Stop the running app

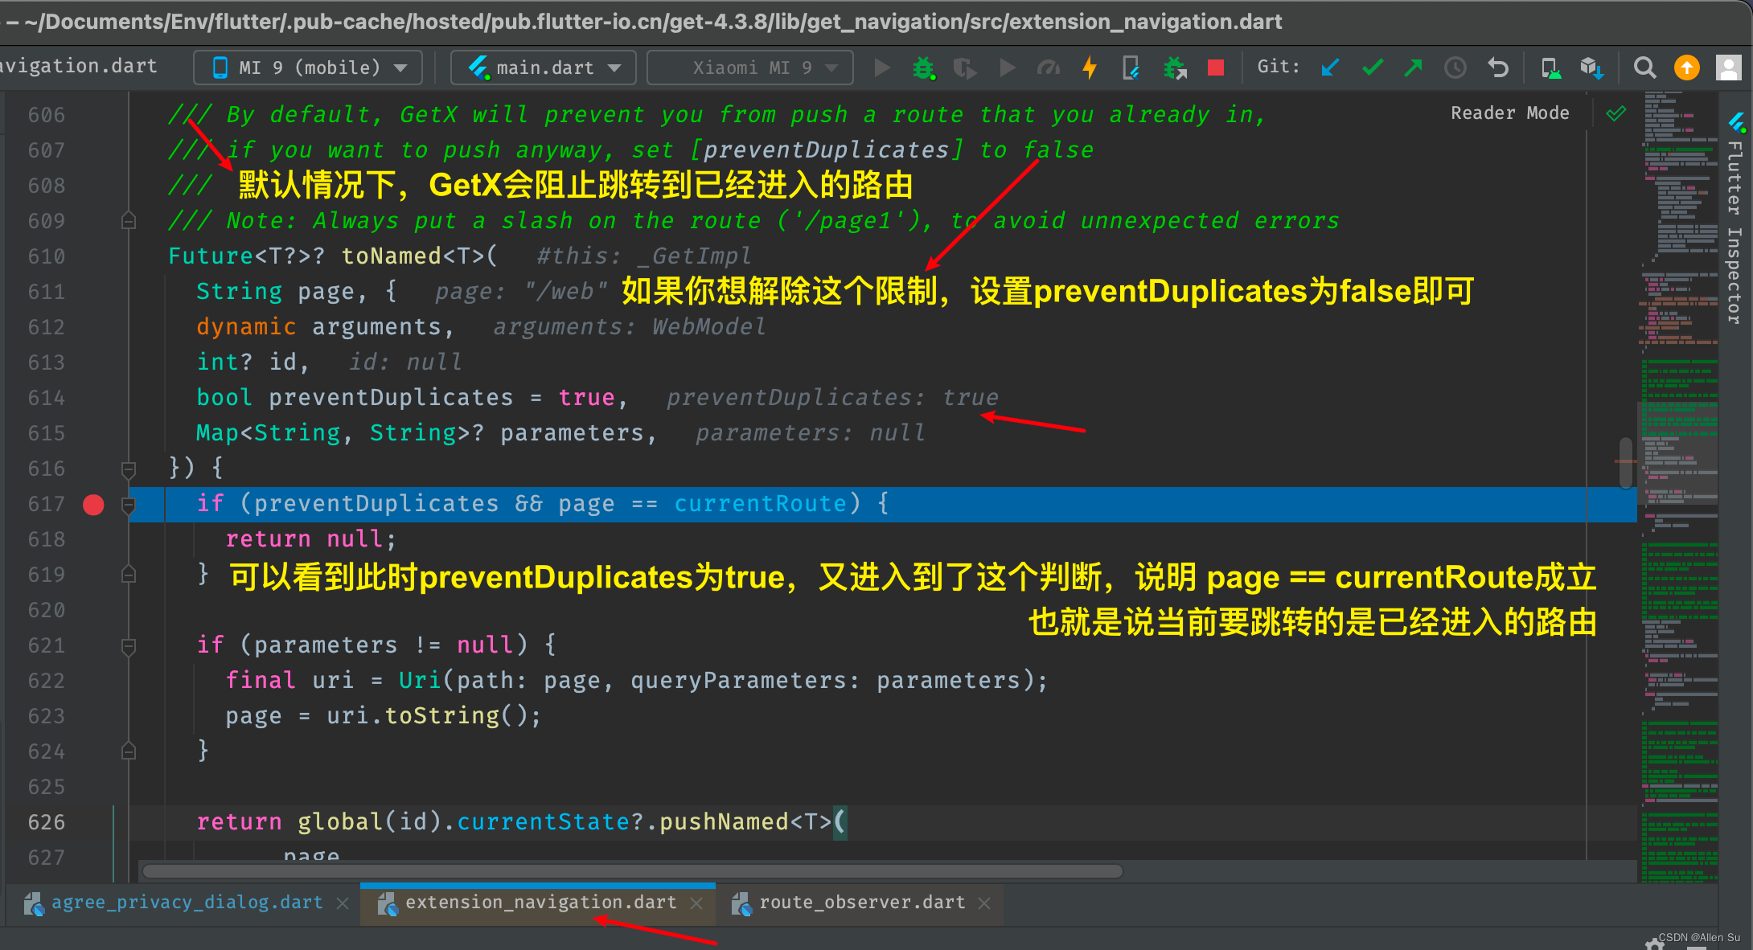click(1215, 68)
